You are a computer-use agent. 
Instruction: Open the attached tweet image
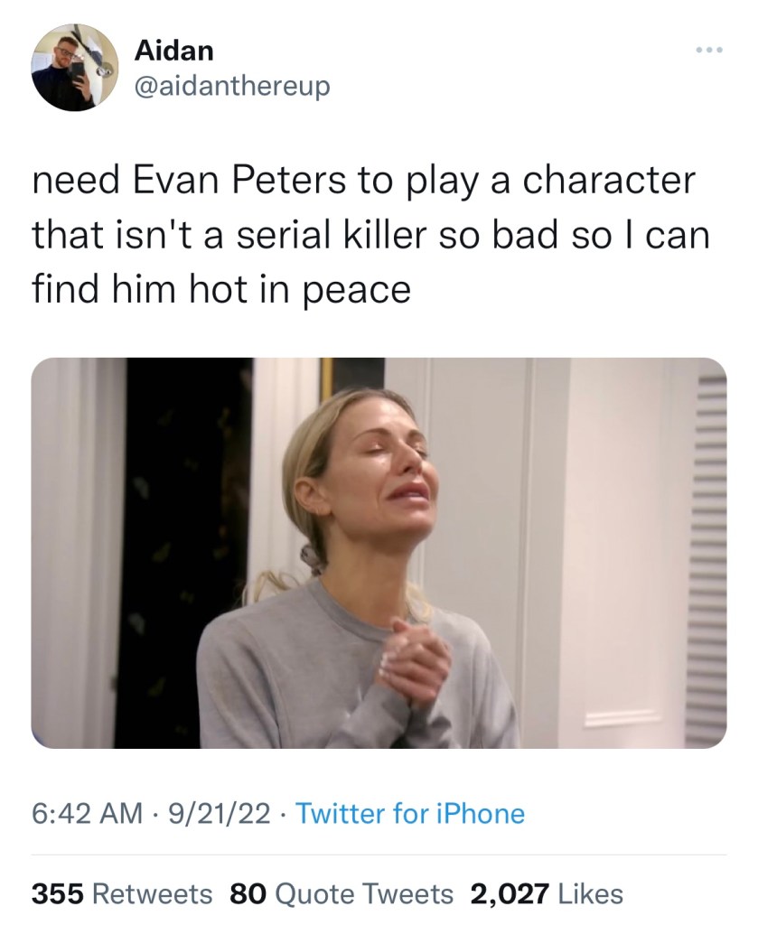click(379, 552)
